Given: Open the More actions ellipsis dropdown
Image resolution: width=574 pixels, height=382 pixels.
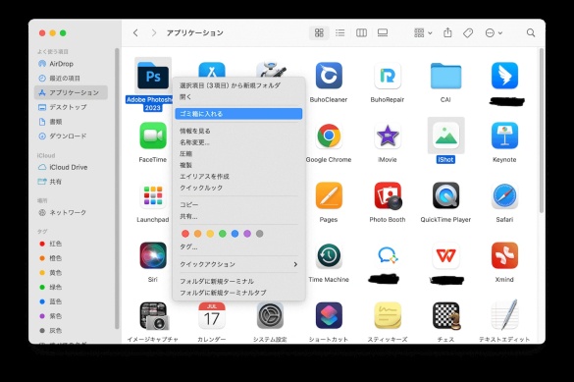Looking at the screenshot, I should [494, 33].
